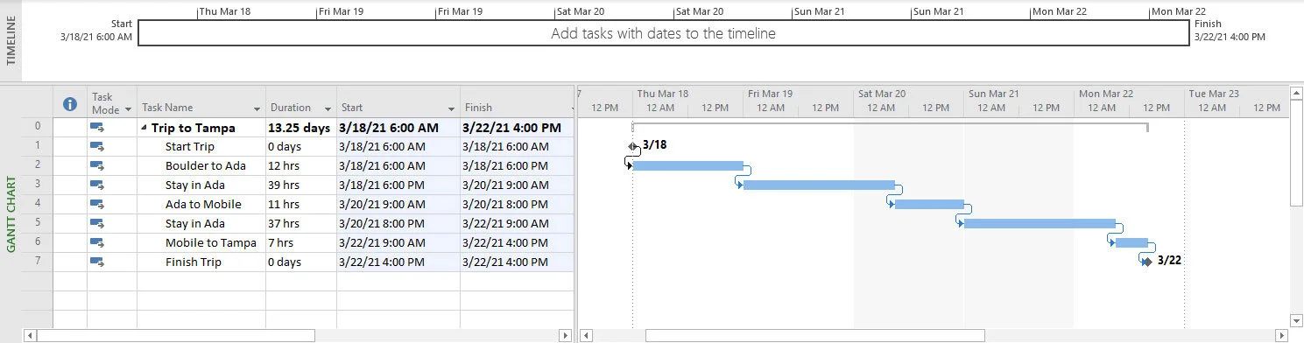Click the Mobile to Tampa Gantt bar

click(x=1131, y=242)
